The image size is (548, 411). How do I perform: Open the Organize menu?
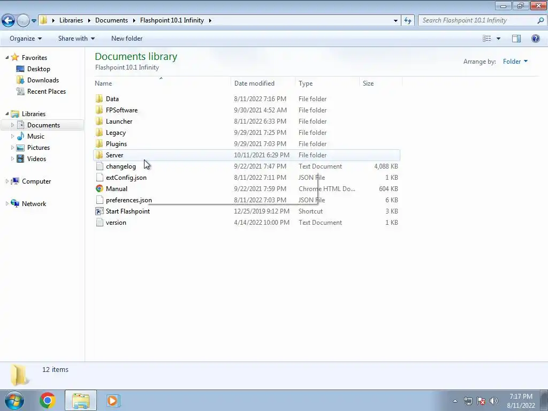click(x=26, y=39)
